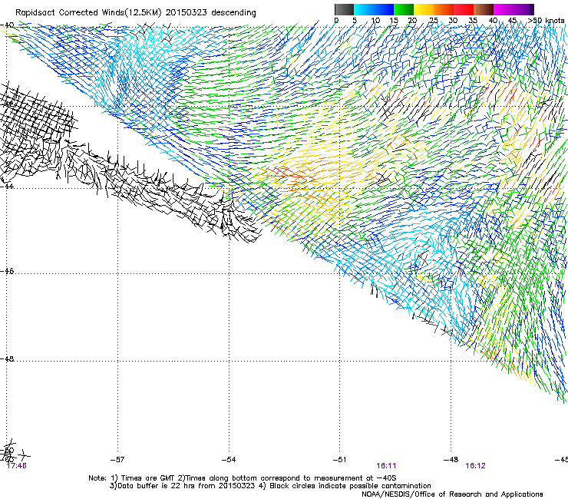Click the longitude label '-54' on bottom axis

pos(229,460)
